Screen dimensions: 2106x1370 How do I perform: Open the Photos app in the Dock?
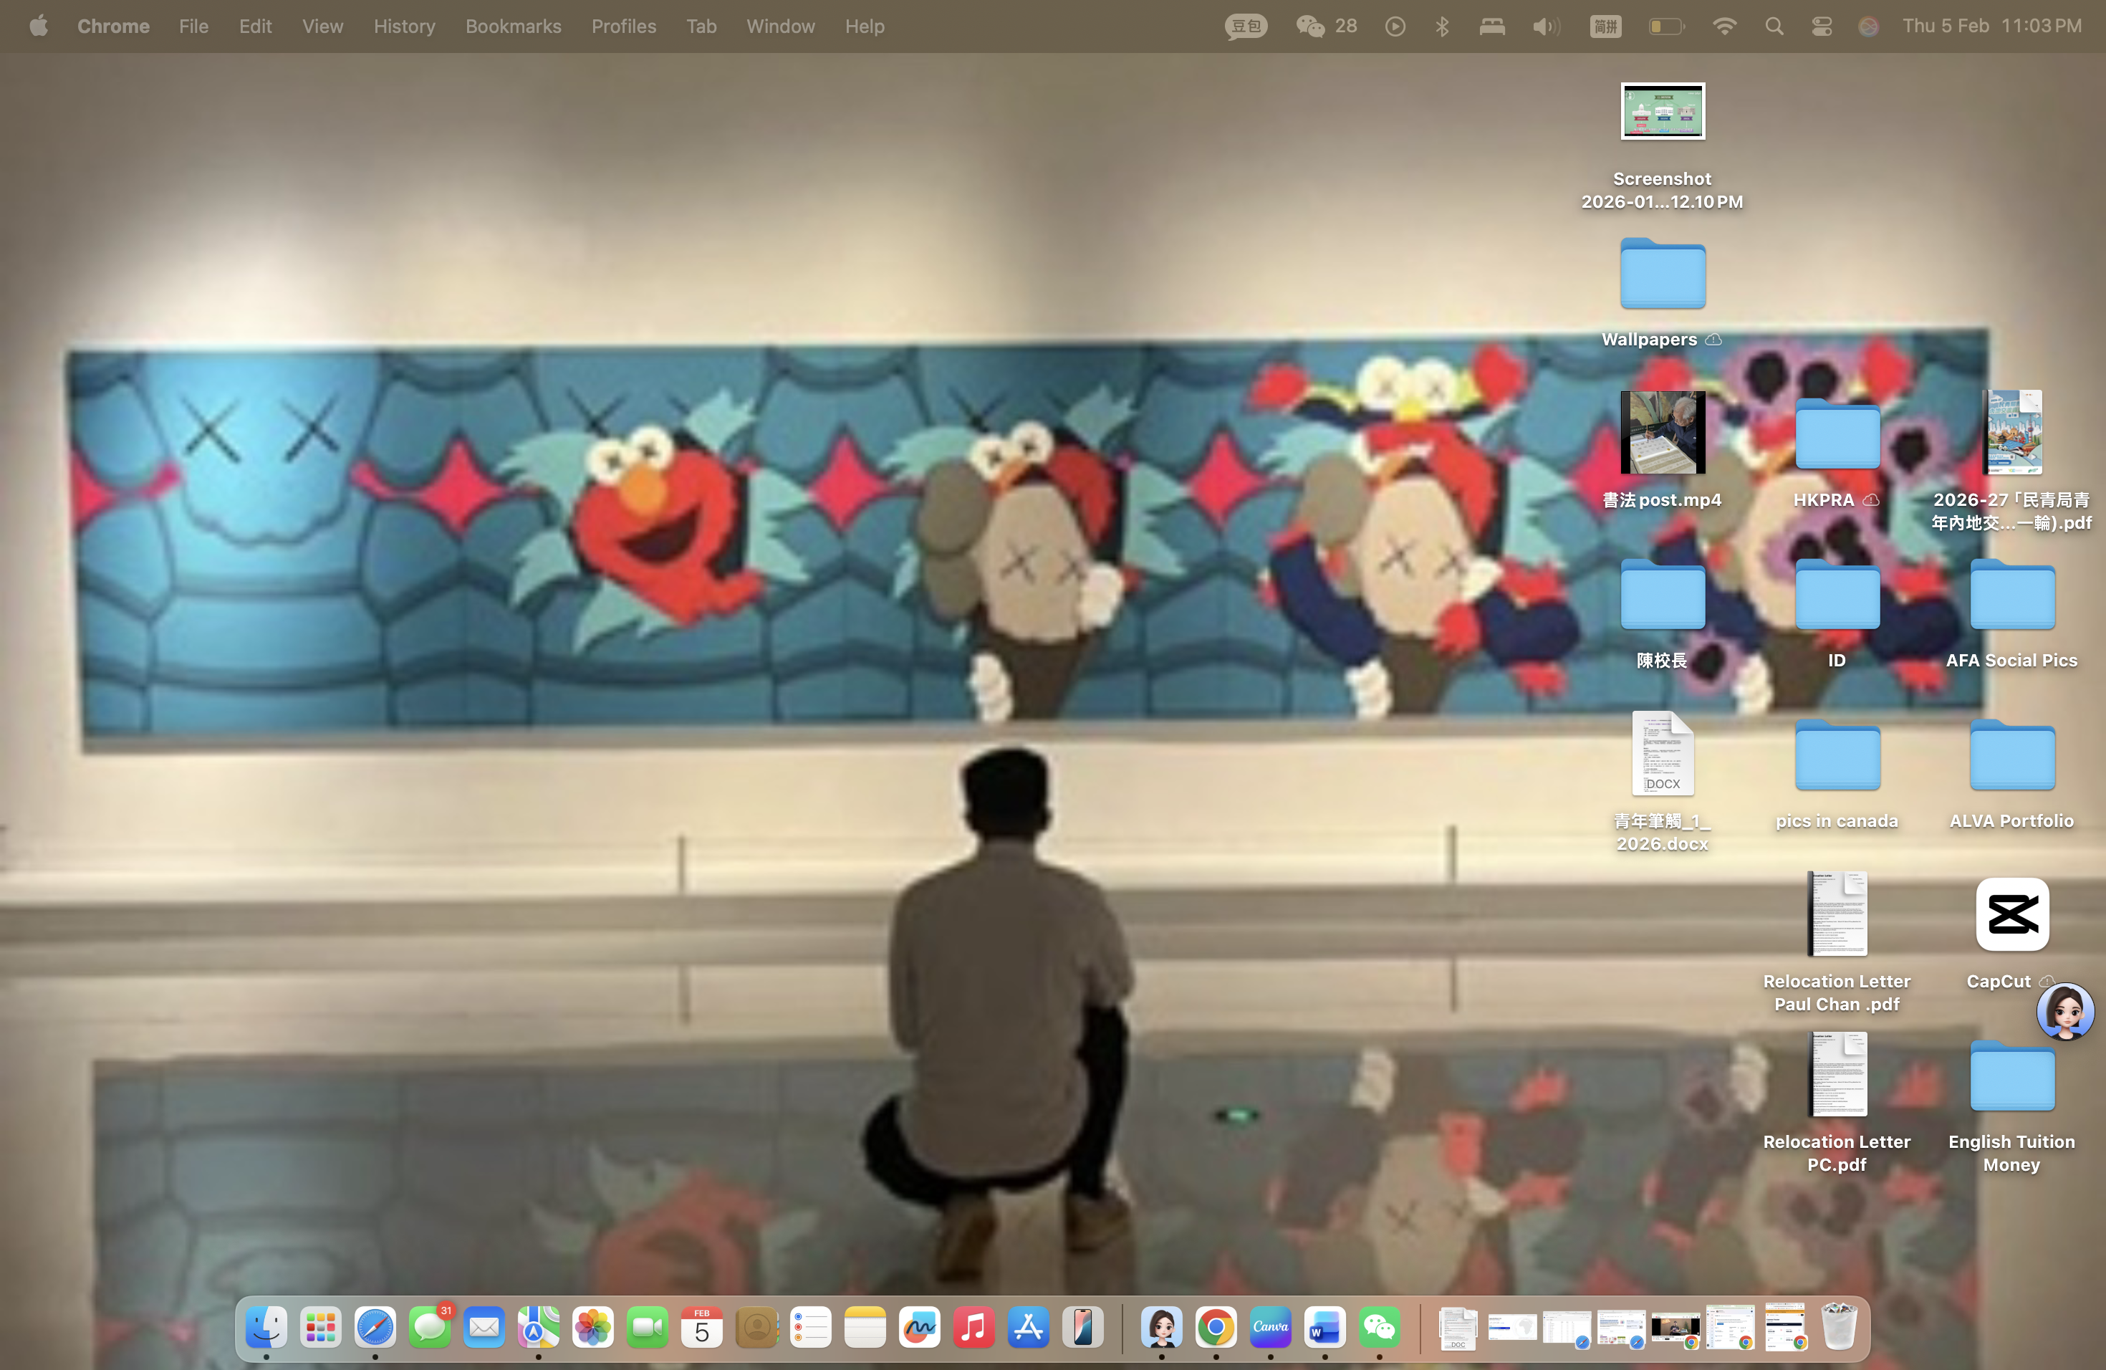(x=593, y=1328)
